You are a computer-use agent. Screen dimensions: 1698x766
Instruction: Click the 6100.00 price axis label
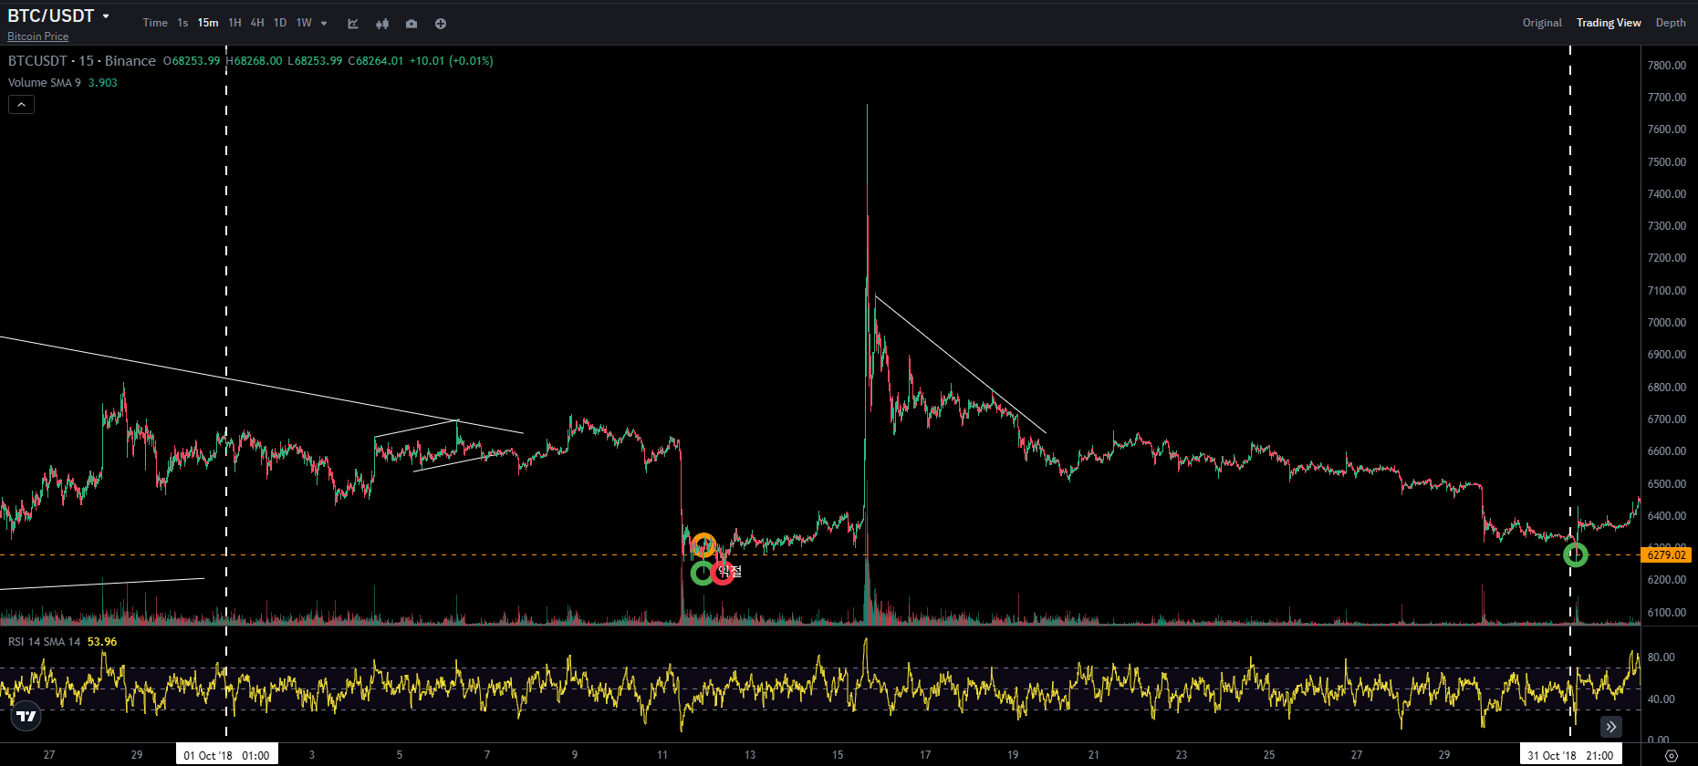1667,613
